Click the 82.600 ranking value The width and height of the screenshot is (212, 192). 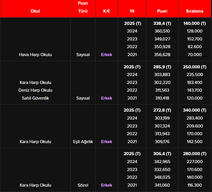point(195,47)
